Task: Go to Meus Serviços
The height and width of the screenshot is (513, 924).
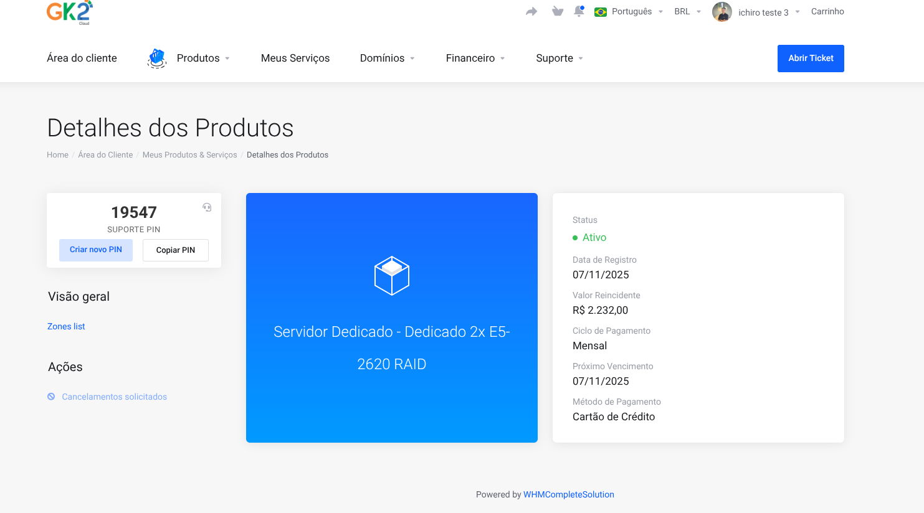Action: click(295, 58)
